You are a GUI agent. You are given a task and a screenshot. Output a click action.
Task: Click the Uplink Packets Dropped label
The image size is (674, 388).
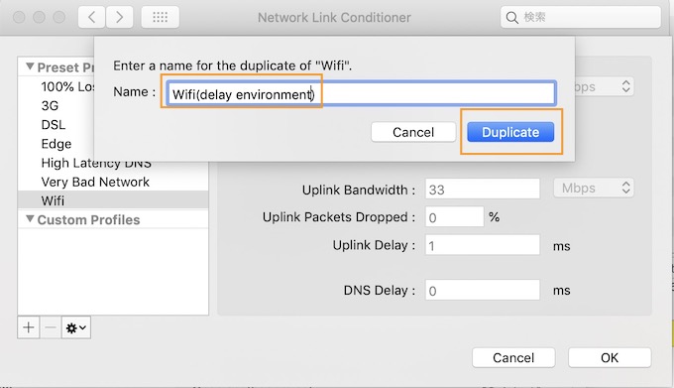pos(339,217)
